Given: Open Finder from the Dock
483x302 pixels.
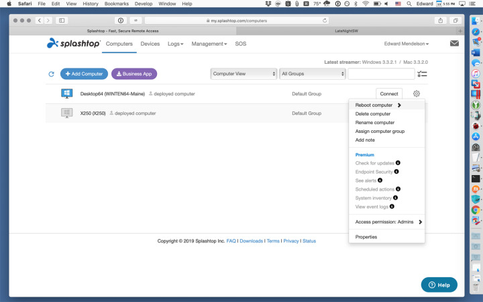Looking at the screenshot, I should tap(476, 21).
